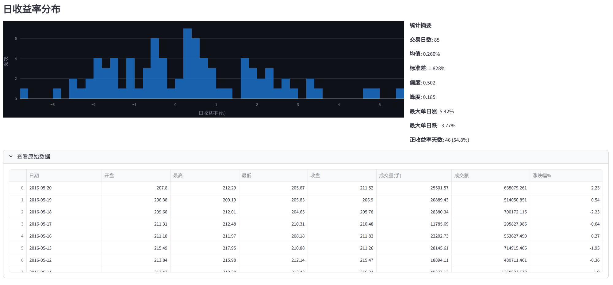Click the 成交量(手) column header
Viewport: 613px width, 285px height.
(x=390, y=176)
